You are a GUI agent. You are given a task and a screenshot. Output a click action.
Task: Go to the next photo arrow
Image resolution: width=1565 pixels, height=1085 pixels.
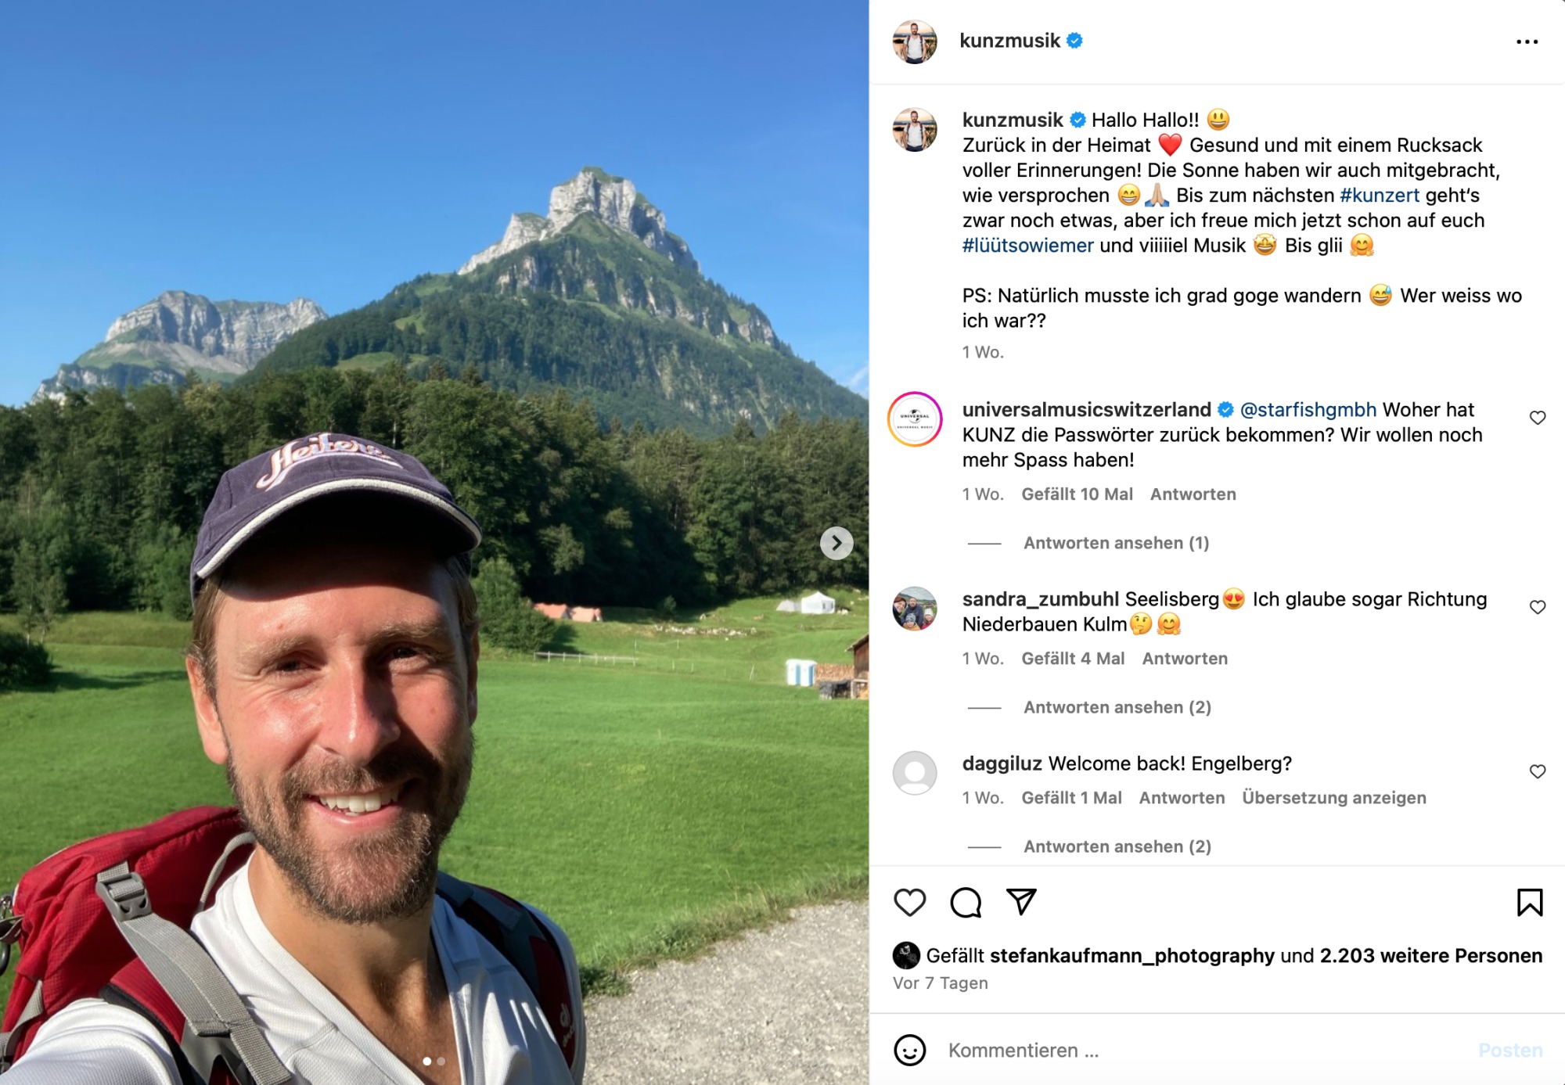[836, 543]
